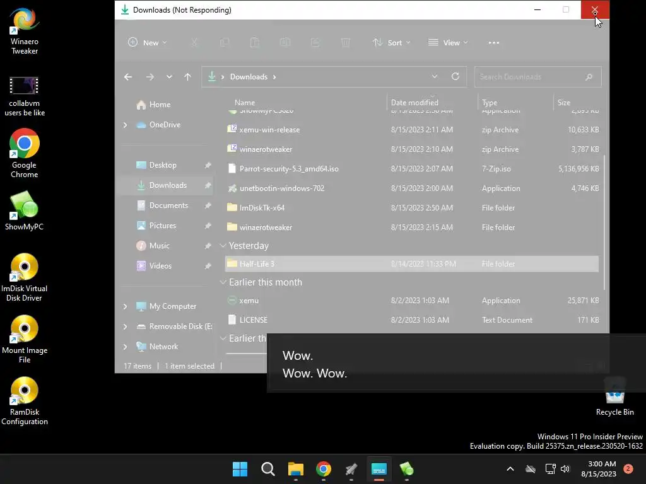Go back with the left arrow
Image resolution: width=646 pixels, height=484 pixels.
(128, 77)
